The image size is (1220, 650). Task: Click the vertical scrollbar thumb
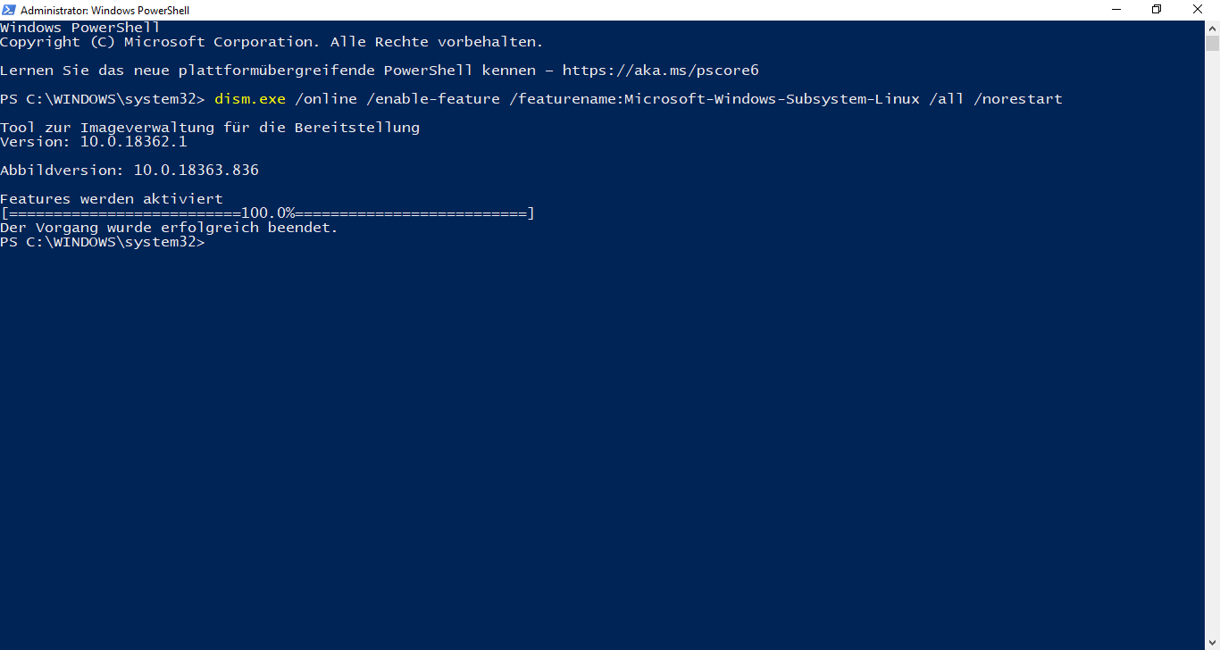1212,43
